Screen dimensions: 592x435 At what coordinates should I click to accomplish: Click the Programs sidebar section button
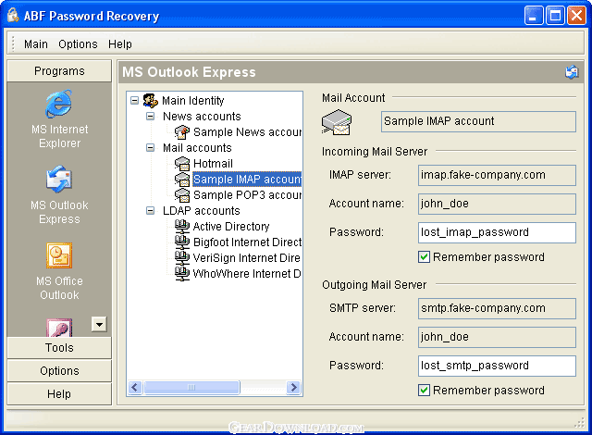(x=59, y=71)
